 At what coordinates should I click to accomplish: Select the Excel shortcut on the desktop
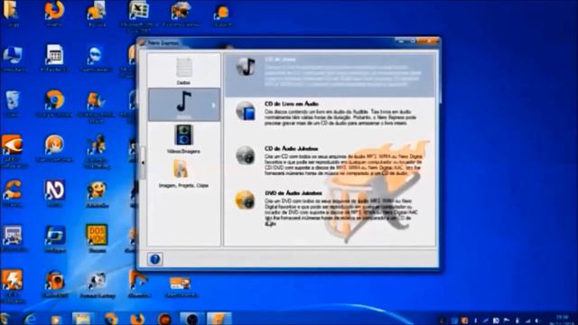(x=138, y=15)
